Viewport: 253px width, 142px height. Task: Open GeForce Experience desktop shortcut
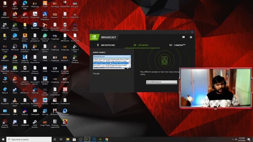15,26
